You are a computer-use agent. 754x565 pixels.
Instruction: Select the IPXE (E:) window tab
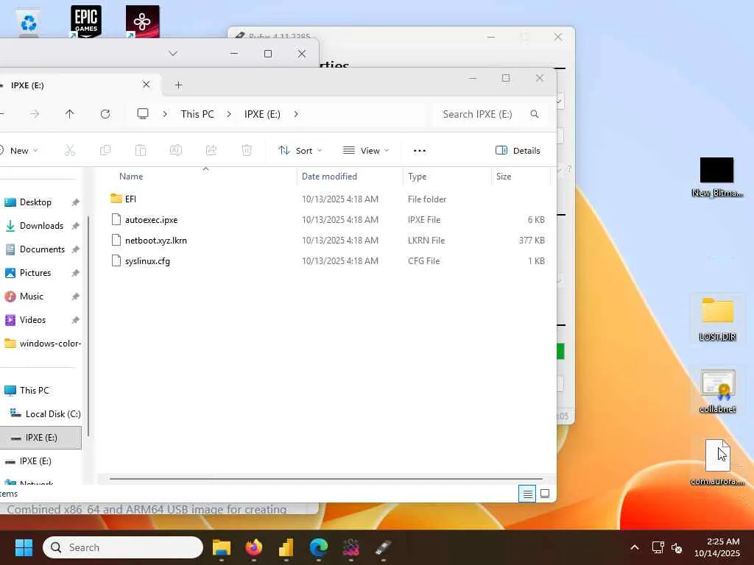tap(72, 85)
